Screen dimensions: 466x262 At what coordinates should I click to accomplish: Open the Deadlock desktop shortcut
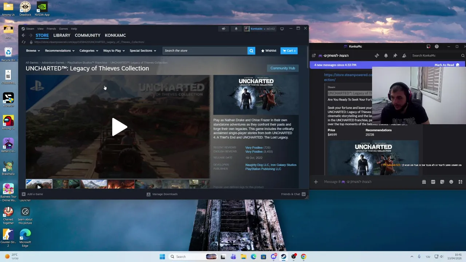point(25,9)
